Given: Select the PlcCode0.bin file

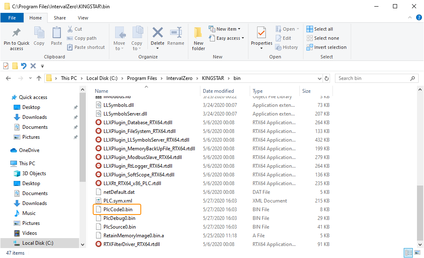Looking at the screenshot, I should [x=118, y=210].
